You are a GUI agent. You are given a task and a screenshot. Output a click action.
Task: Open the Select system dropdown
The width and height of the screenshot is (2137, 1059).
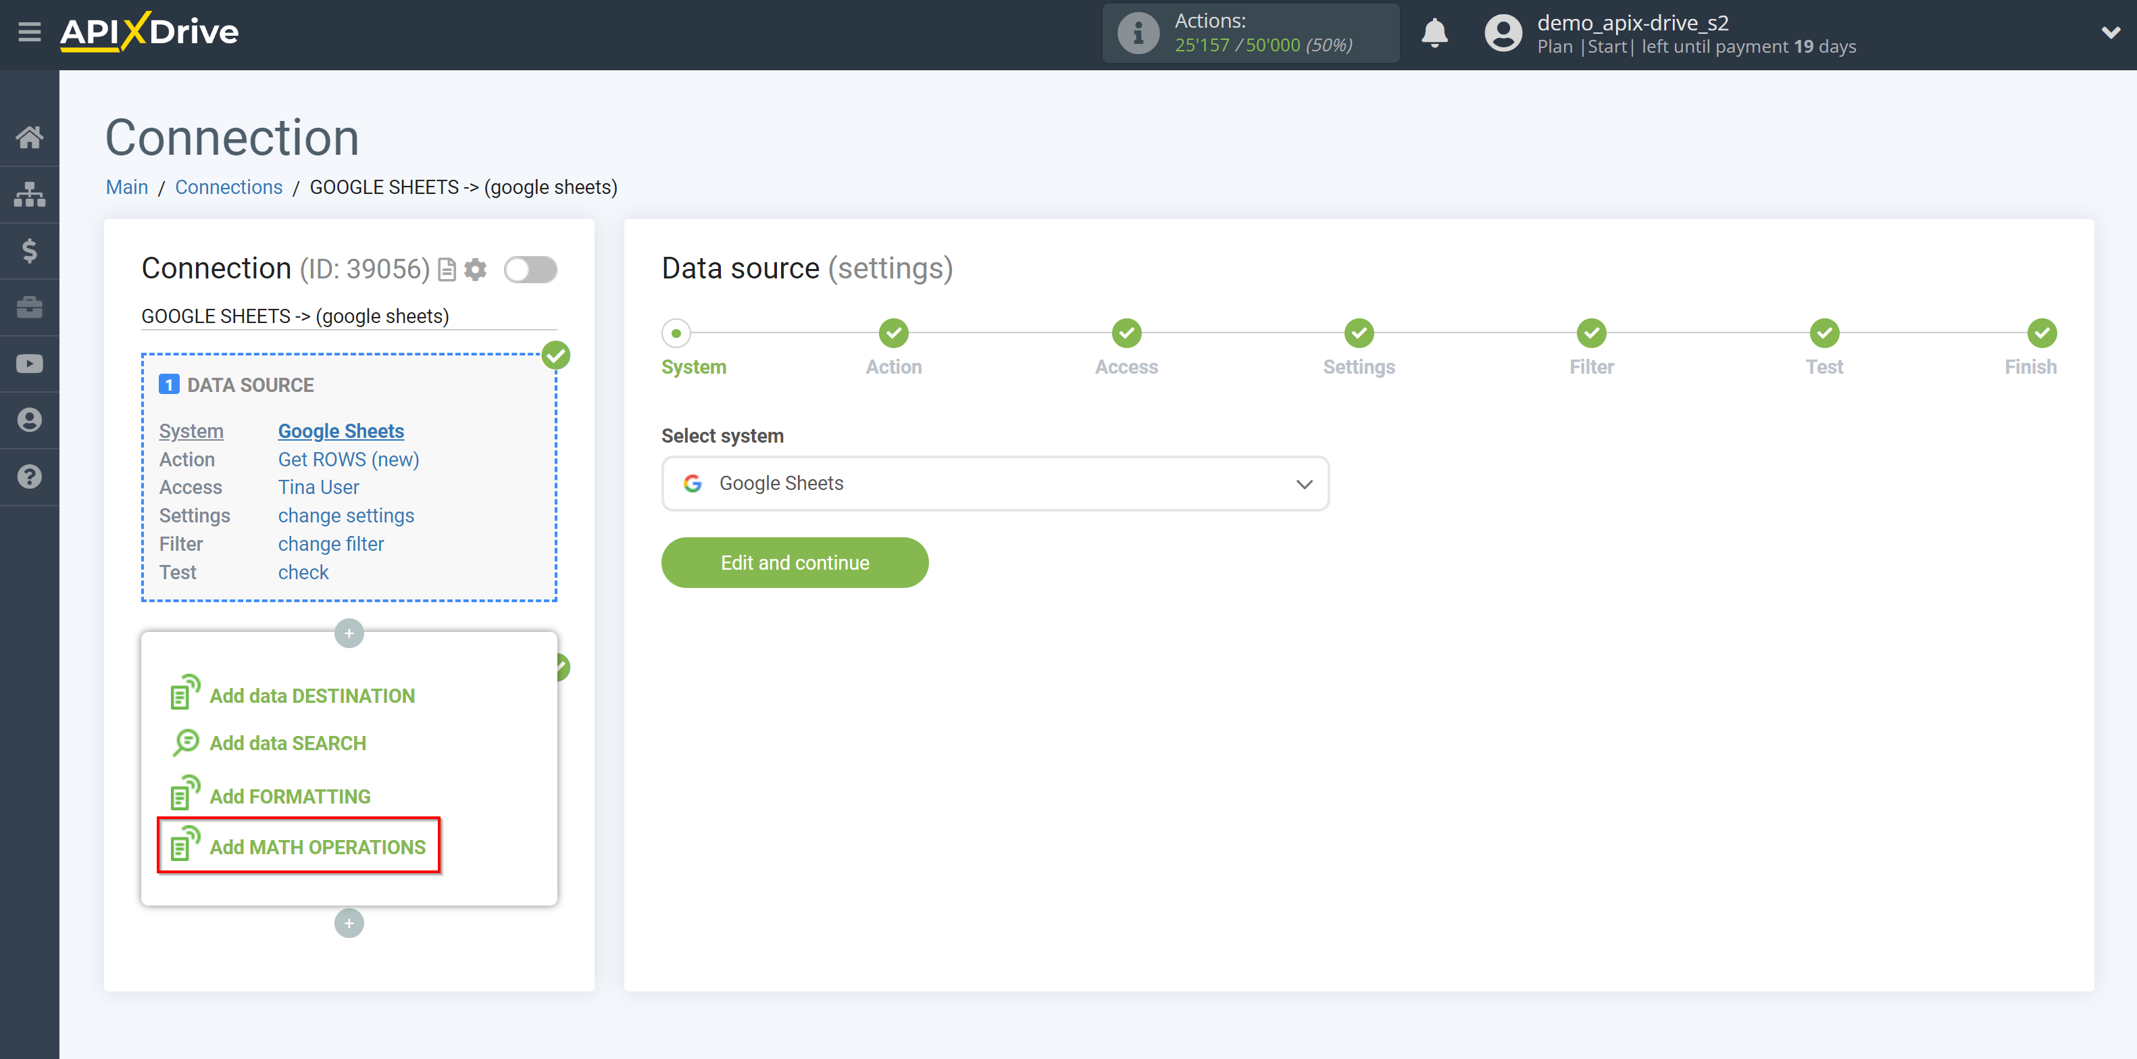(x=995, y=483)
